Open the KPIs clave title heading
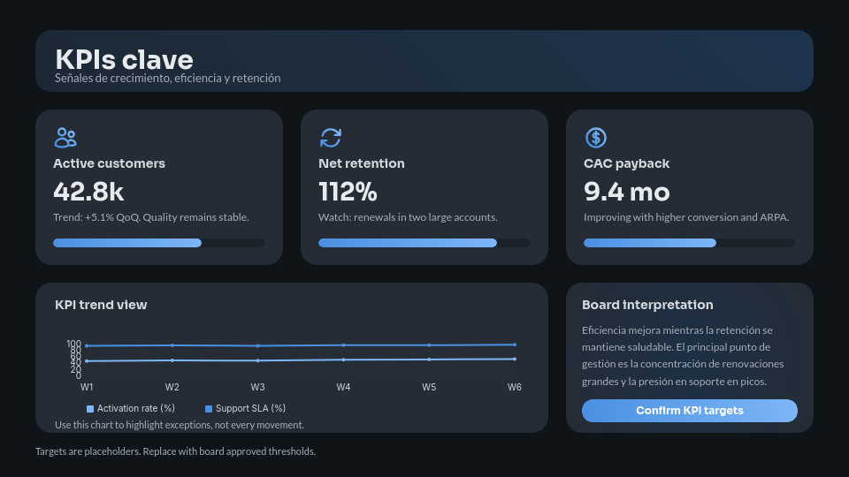This screenshot has height=477, width=849. pos(124,59)
